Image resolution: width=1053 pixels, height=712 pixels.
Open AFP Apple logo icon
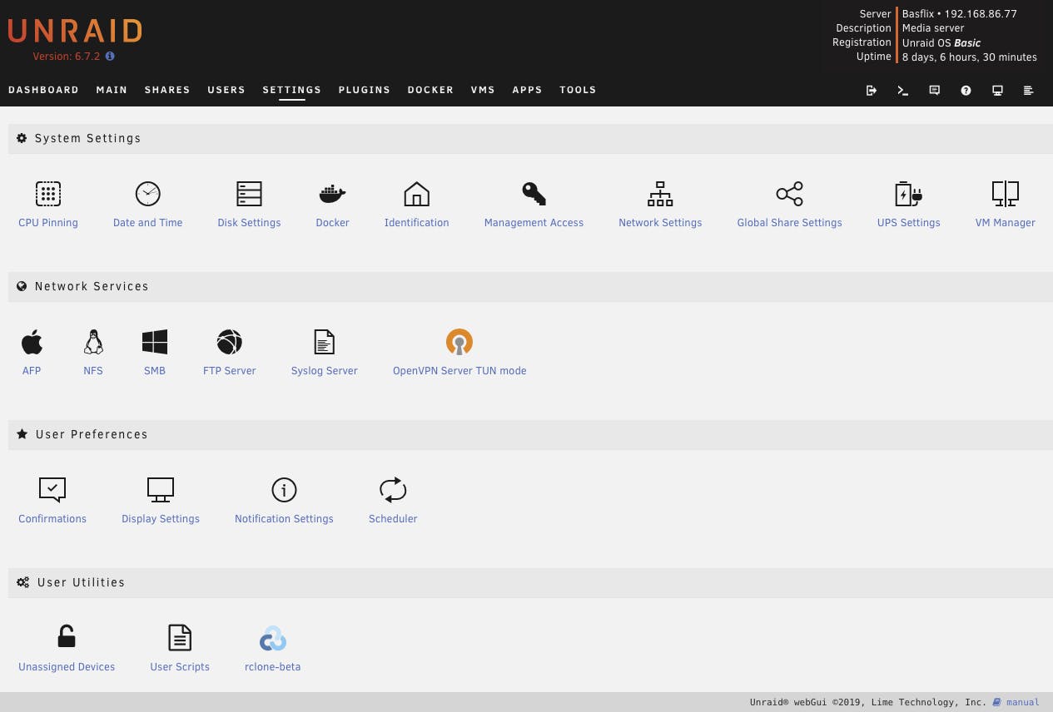(32, 342)
